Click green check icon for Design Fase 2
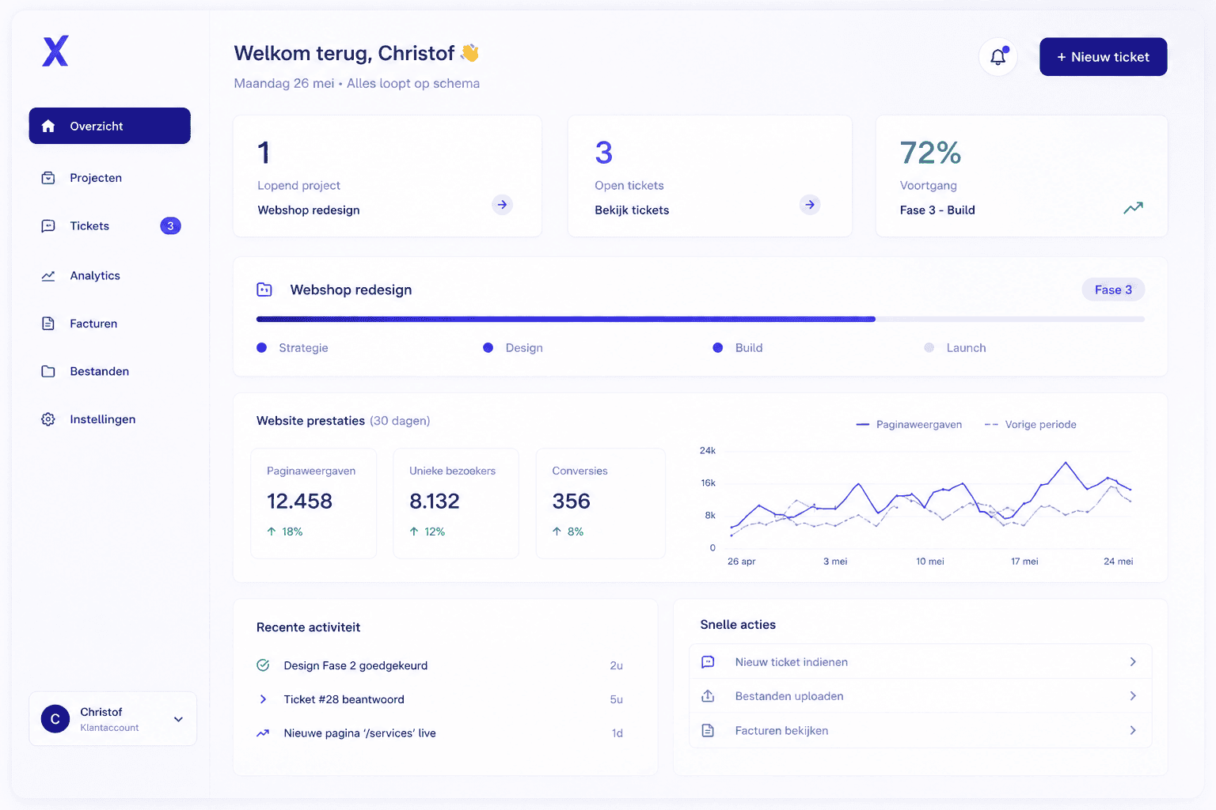Image resolution: width=1216 pixels, height=810 pixels. pos(263,665)
